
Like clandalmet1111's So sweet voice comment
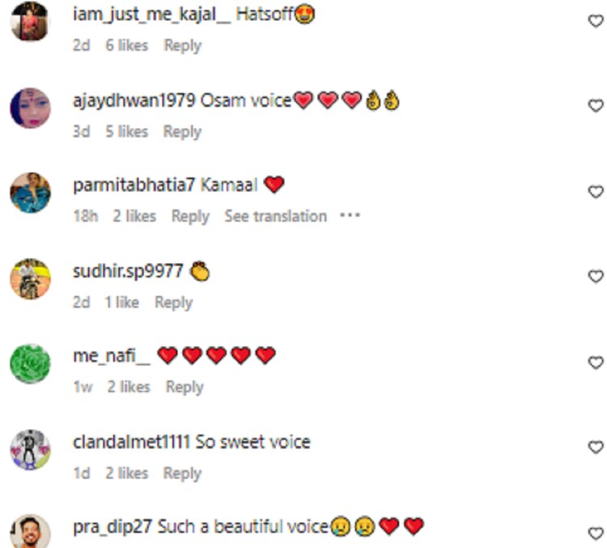596,447
